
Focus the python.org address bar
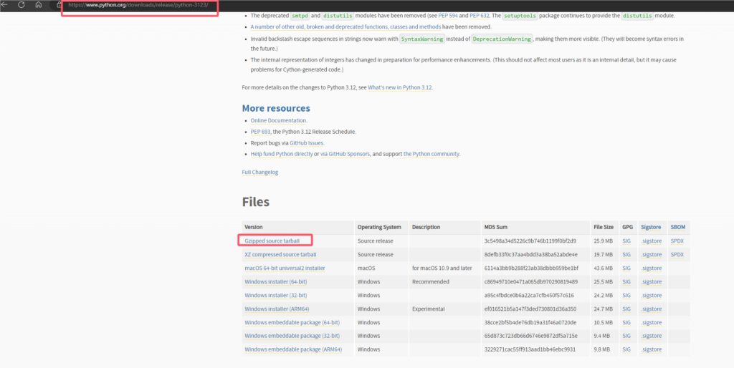click(140, 5)
